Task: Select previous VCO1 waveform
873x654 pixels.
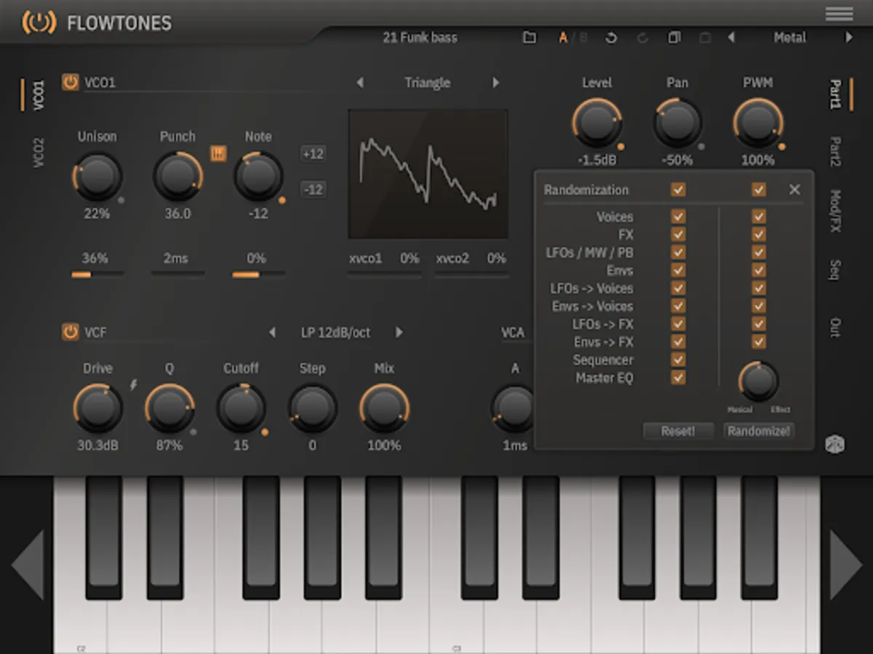Action: [359, 83]
